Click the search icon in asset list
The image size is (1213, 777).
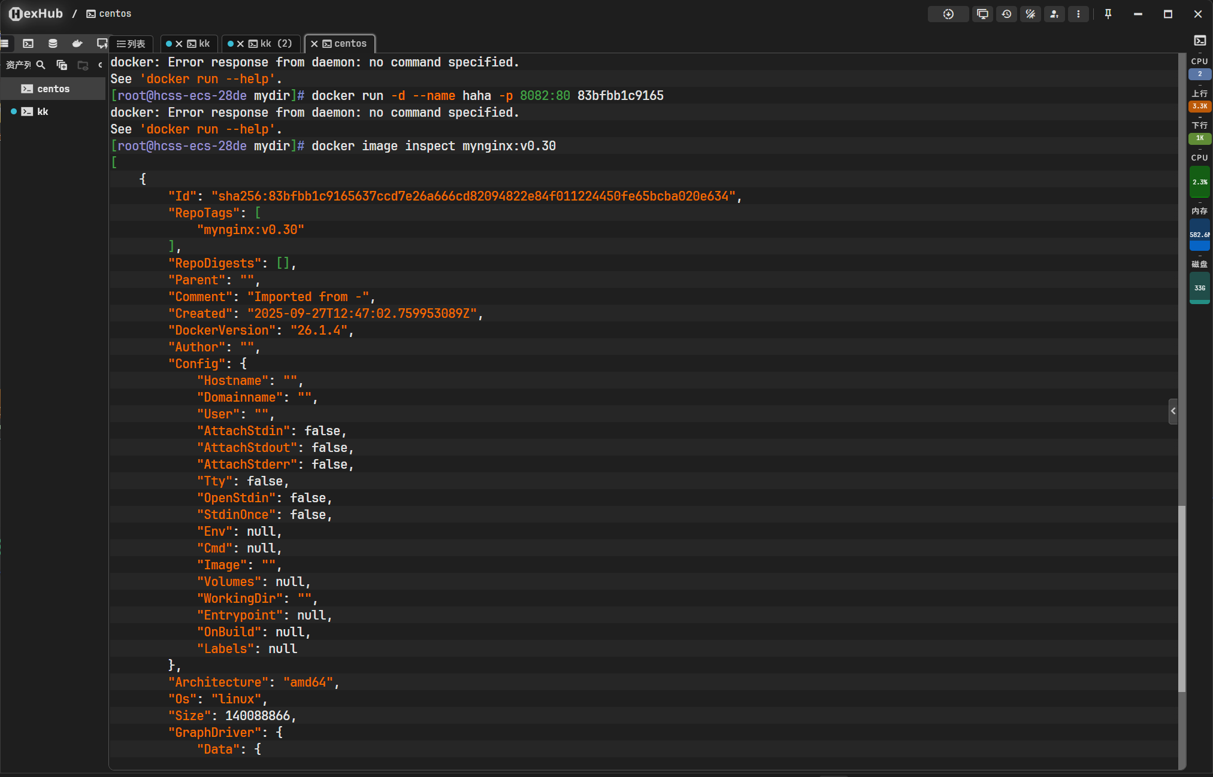(x=41, y=65)
